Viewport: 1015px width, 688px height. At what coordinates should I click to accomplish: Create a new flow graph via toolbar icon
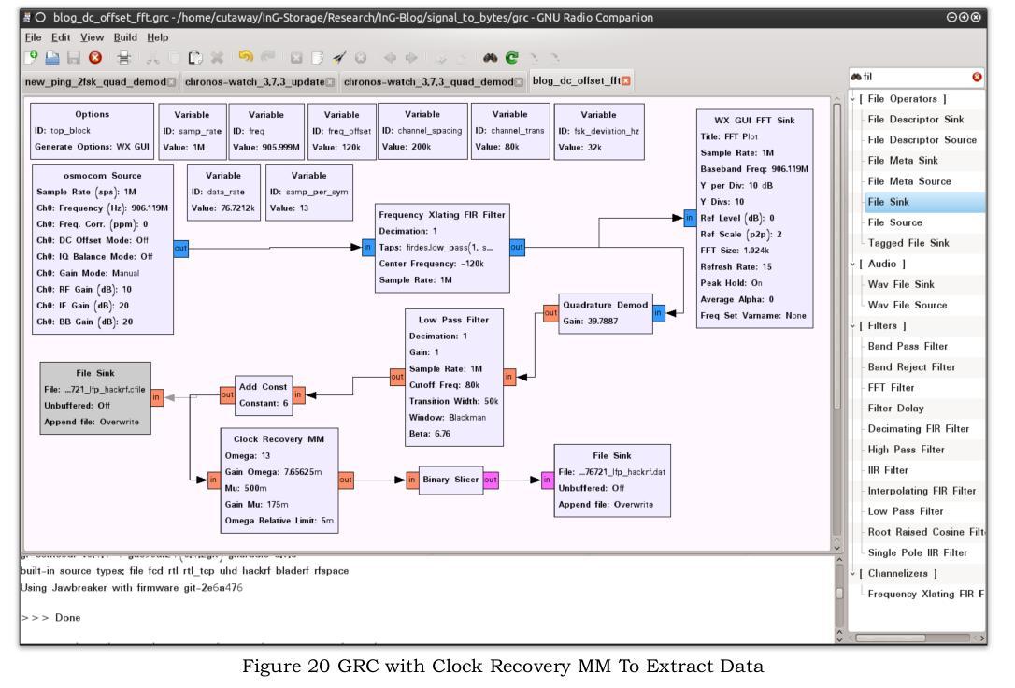pyautogui.click(x=31, y=57)
